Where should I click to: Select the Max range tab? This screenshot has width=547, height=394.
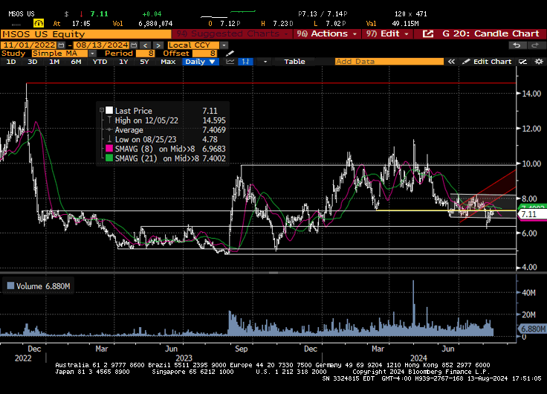(168, 62)
